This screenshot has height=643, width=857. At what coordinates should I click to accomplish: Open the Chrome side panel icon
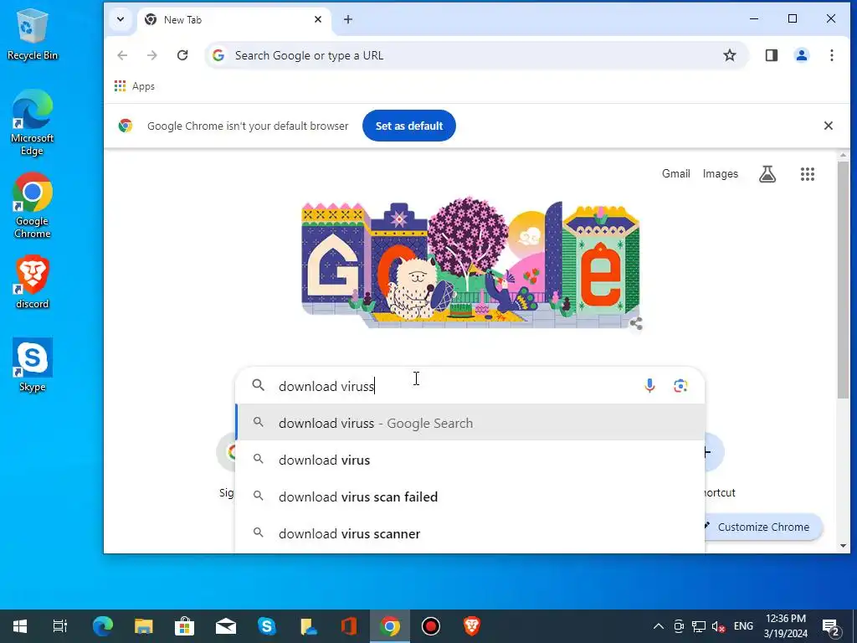tap(771, 55)
